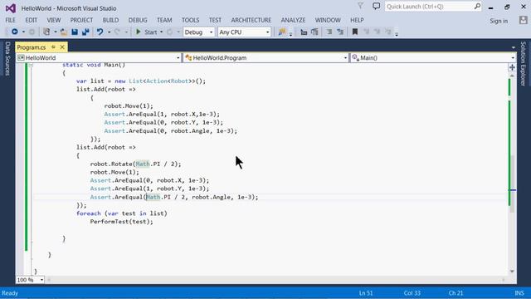Open the Navigate Backward history dropdown arrow
This screenshot has width=531, height=299.
pyautogui.click(x=23, y=32)
